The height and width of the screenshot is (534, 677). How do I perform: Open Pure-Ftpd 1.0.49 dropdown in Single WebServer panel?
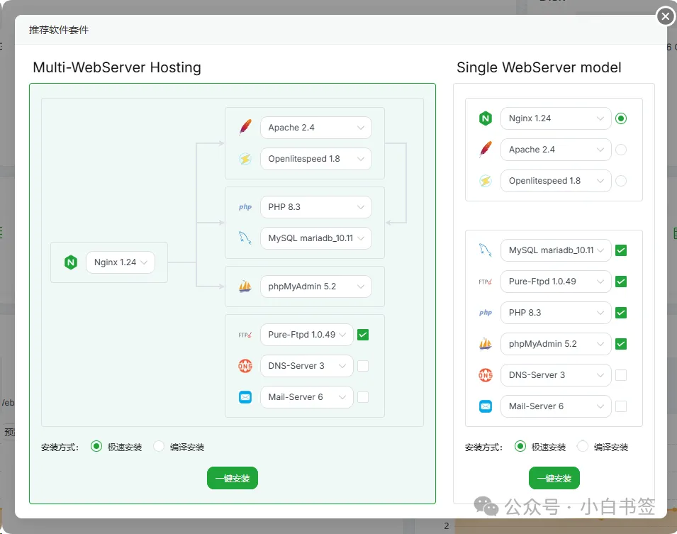coord(556,282)
